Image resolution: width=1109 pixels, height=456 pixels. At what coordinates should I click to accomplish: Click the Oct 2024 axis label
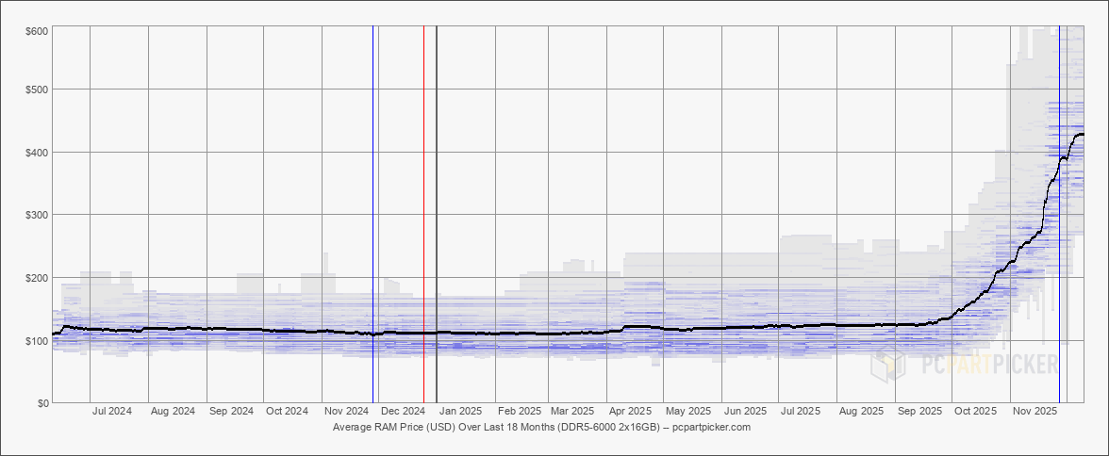287,411
